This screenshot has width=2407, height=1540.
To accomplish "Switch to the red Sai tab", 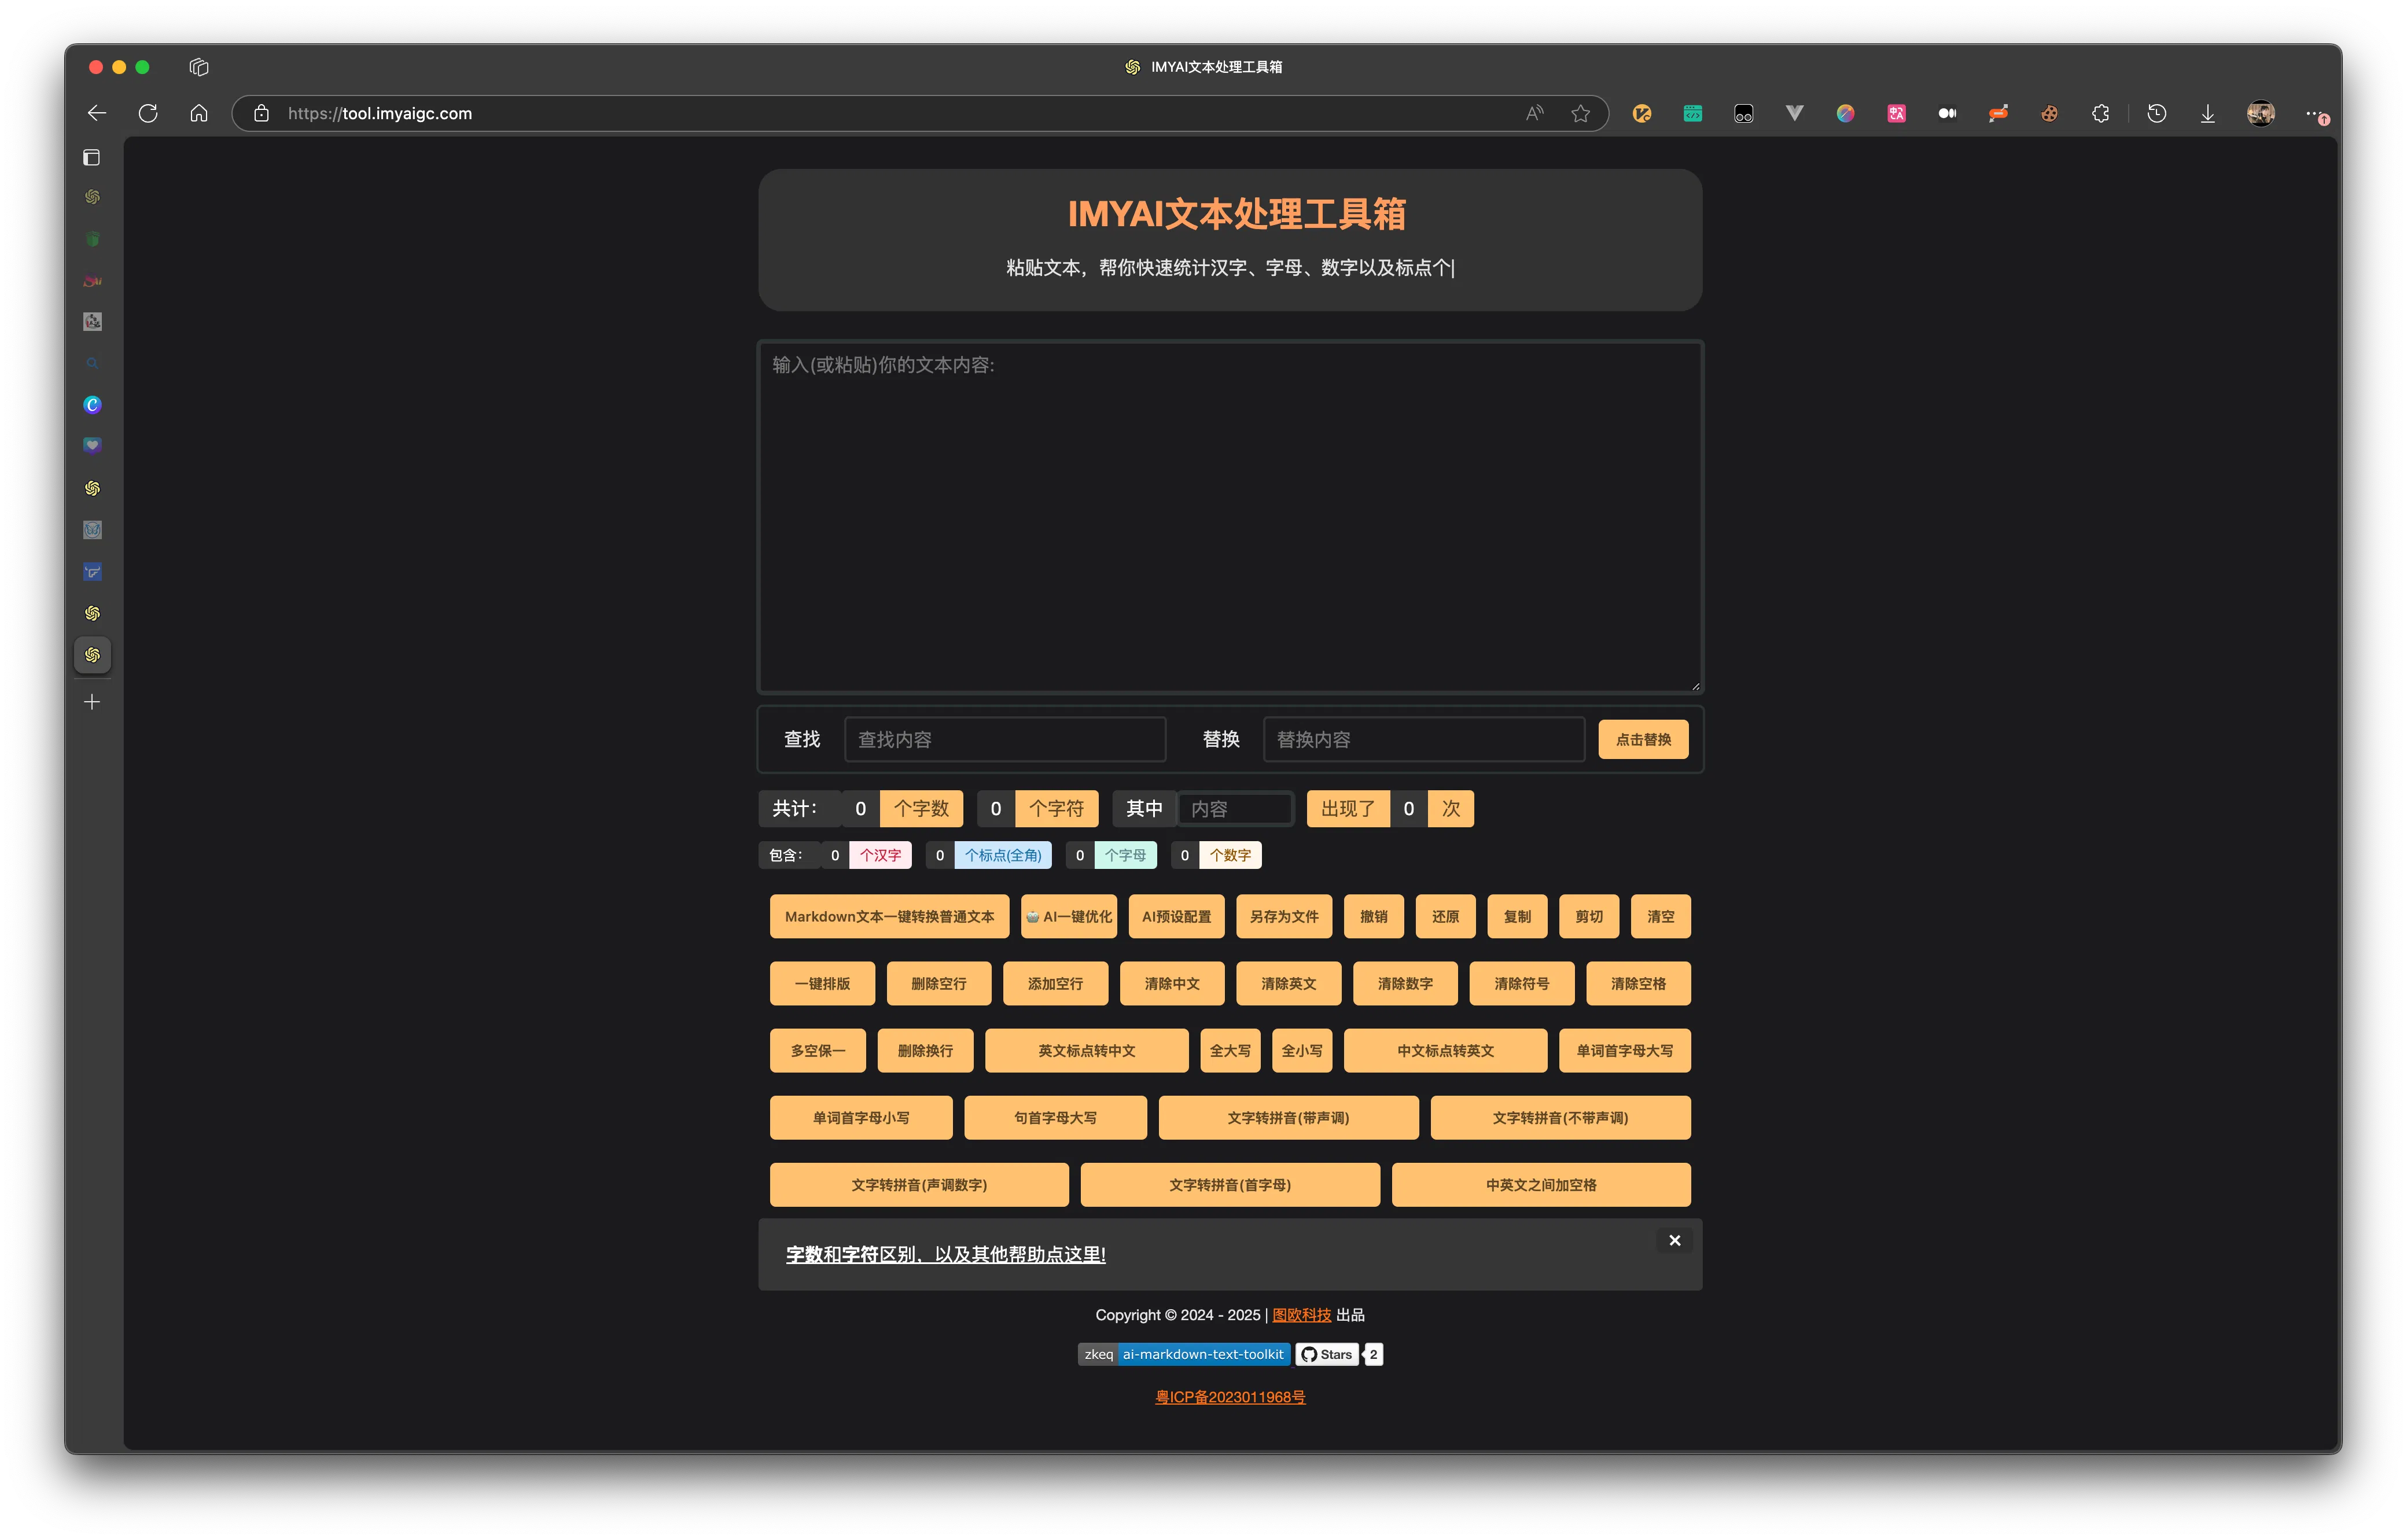I will (92, 280).
